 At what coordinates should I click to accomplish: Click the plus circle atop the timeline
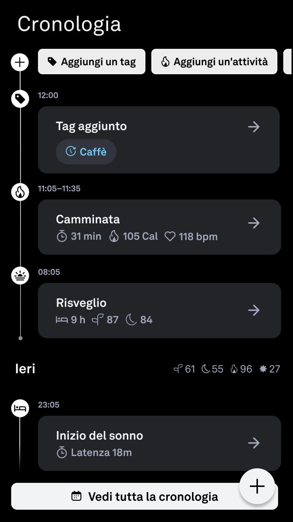(x=20, y=62)
